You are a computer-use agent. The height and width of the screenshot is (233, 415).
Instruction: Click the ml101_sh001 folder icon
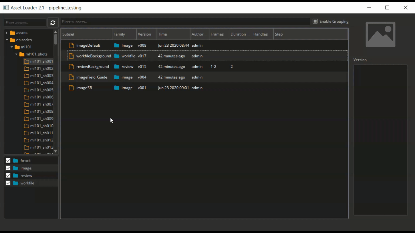pyautogui.click(x=26, y=61)
